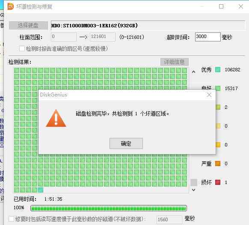Click the milliseconds field showing 1560
This screenshot has height=225, width=249.
[x=169, y=219]
